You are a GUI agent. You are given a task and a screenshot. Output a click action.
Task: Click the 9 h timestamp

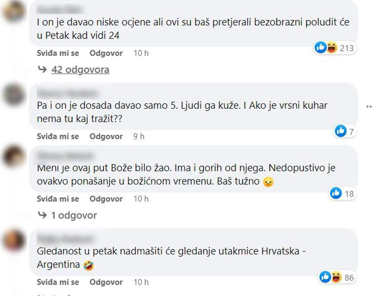[x=139, y=137]
